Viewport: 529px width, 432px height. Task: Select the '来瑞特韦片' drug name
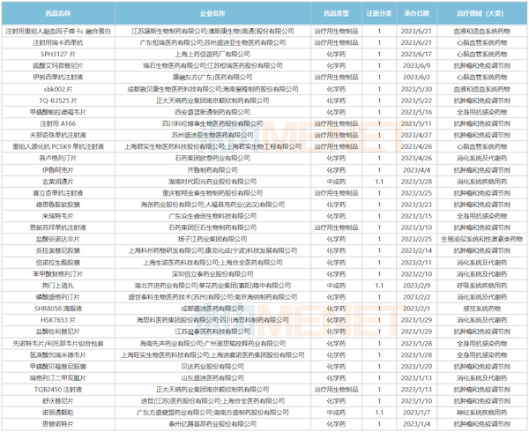pyautogui.click(x=58, y=216)
